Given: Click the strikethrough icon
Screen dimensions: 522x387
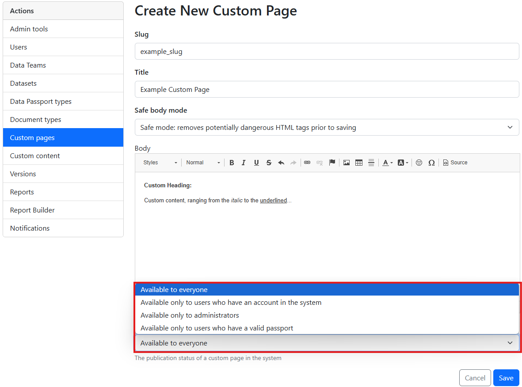Looking at the screenshot, I should [269, 163].
